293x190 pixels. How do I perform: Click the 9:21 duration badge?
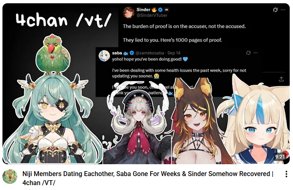pyautogui.click(x=280, y=156)
